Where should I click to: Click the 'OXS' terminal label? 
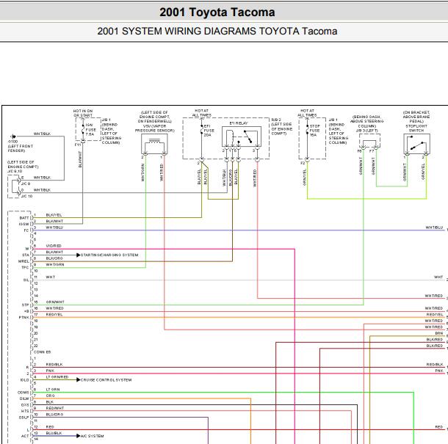pyautogui.click(x=25, y=405)
